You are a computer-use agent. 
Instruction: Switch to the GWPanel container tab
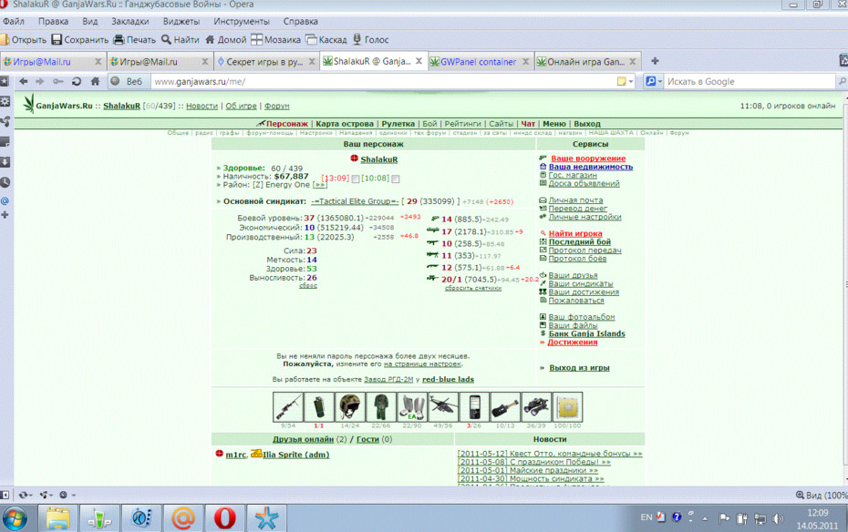(478, 62)
